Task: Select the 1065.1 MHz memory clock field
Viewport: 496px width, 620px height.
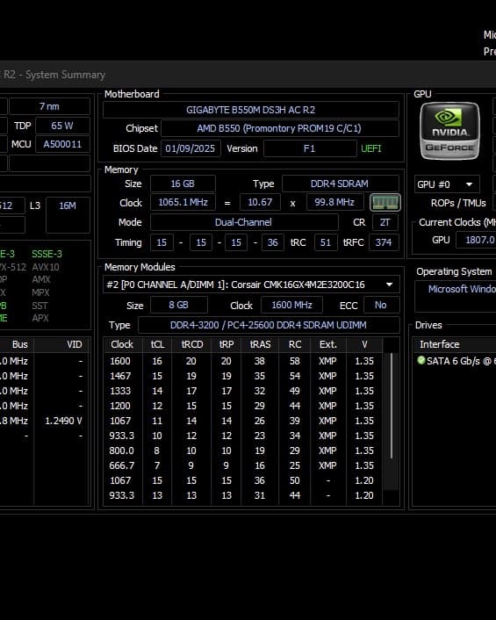Action: [x=183, y=203]
